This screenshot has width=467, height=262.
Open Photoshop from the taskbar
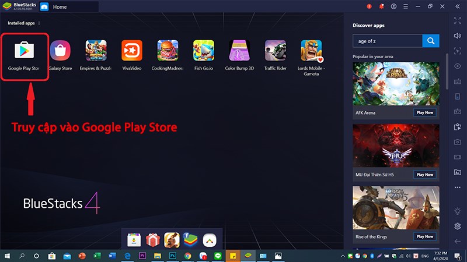point(172,256)
